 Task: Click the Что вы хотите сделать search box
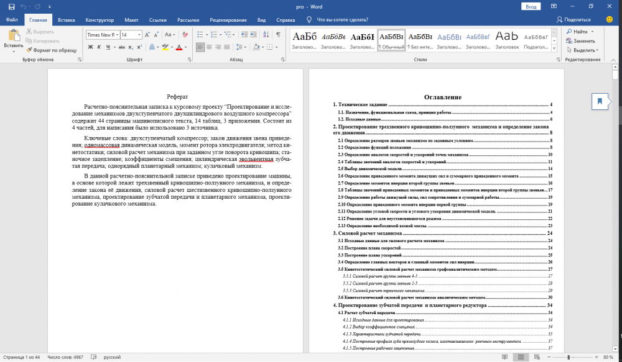pos(342,20)
